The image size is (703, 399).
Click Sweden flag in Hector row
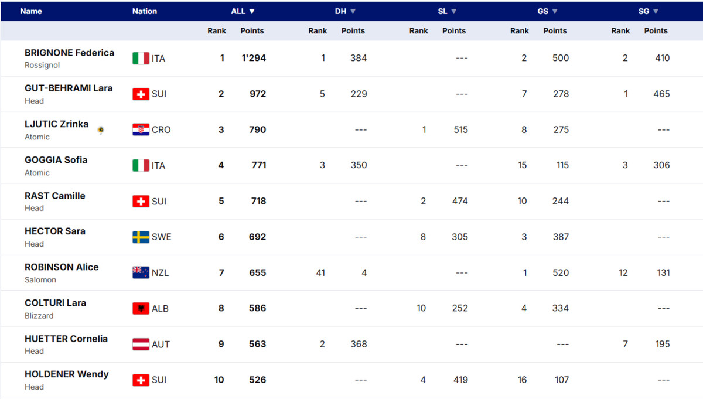tap(141, 237)
